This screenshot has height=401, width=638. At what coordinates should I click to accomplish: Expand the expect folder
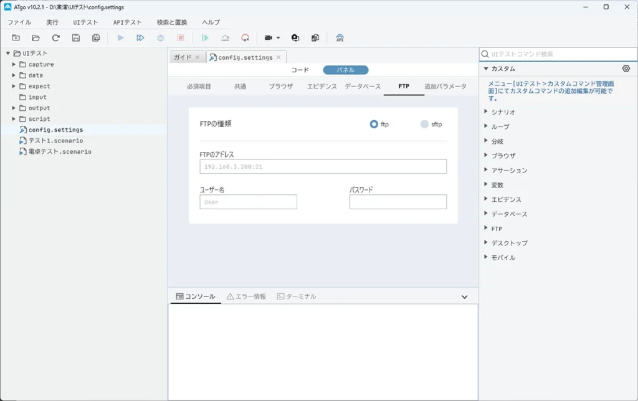click(14, 86)
